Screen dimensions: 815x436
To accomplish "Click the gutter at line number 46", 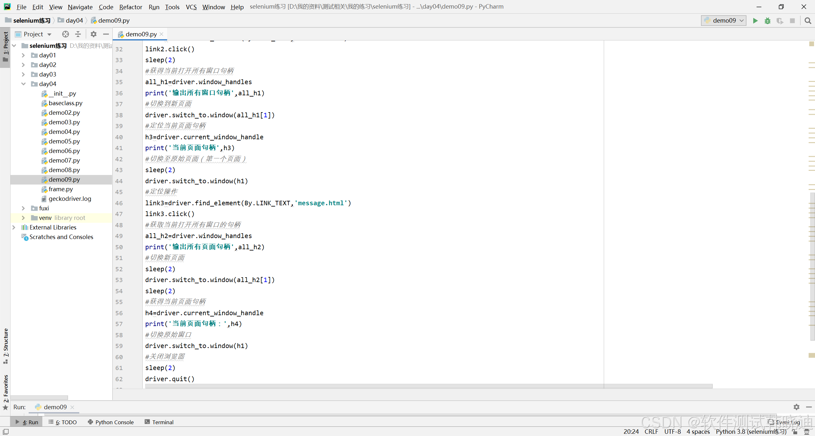I will click(119, 203).
